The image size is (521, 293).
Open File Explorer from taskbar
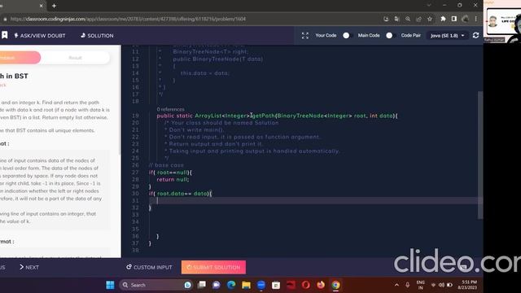coord(246,285)
